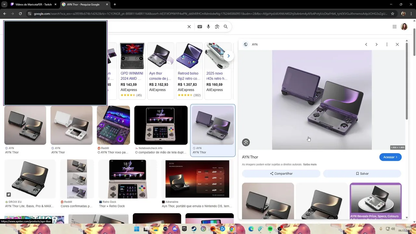
Task: Click the browser address bar URL
Action: pyautogui.click(x=211, y=14)
